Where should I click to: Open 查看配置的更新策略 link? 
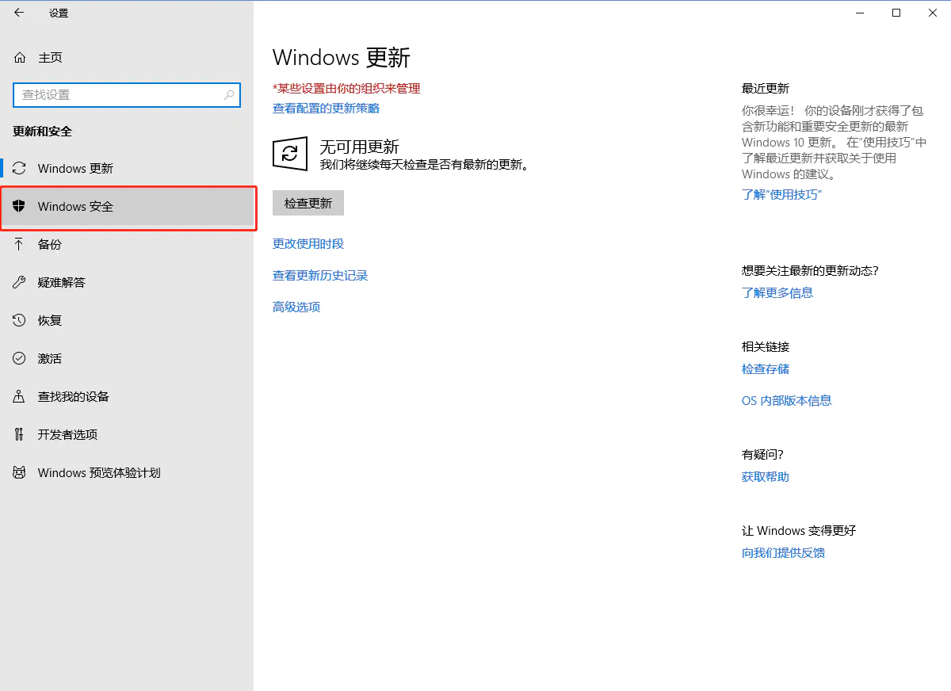click(326, 109)
